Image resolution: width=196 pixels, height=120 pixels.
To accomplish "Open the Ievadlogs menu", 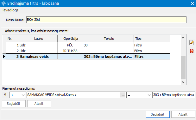I will point(10,10).
